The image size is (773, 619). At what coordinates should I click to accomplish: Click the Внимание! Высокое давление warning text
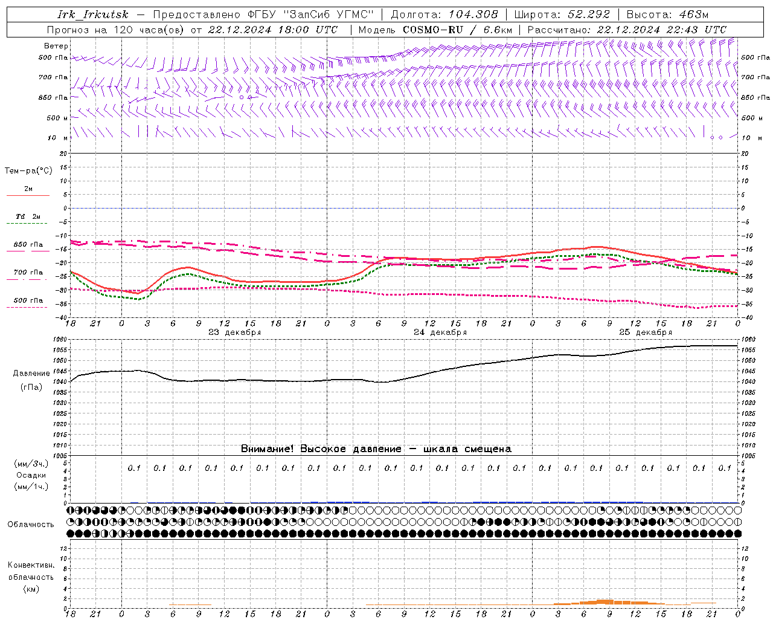pos(376,449)
